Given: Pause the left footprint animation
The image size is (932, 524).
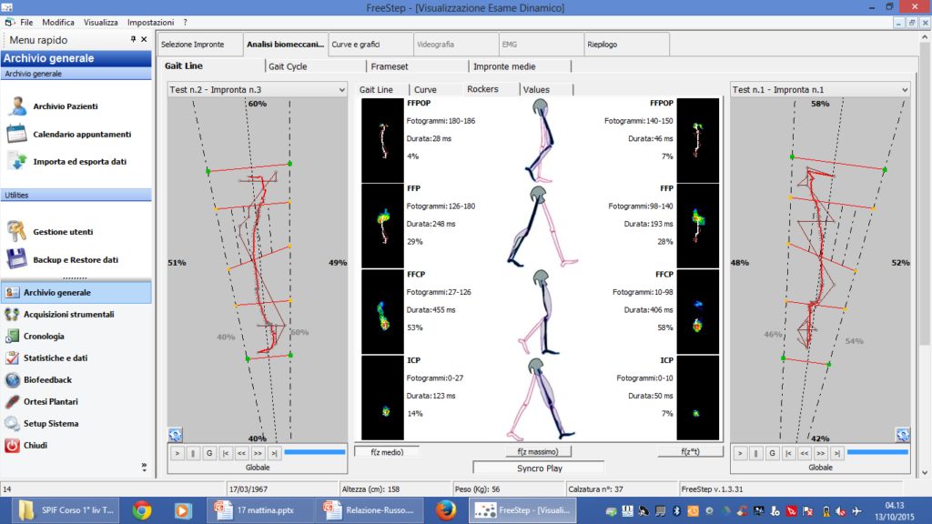Looking at the screenshot, I should 193,453.
